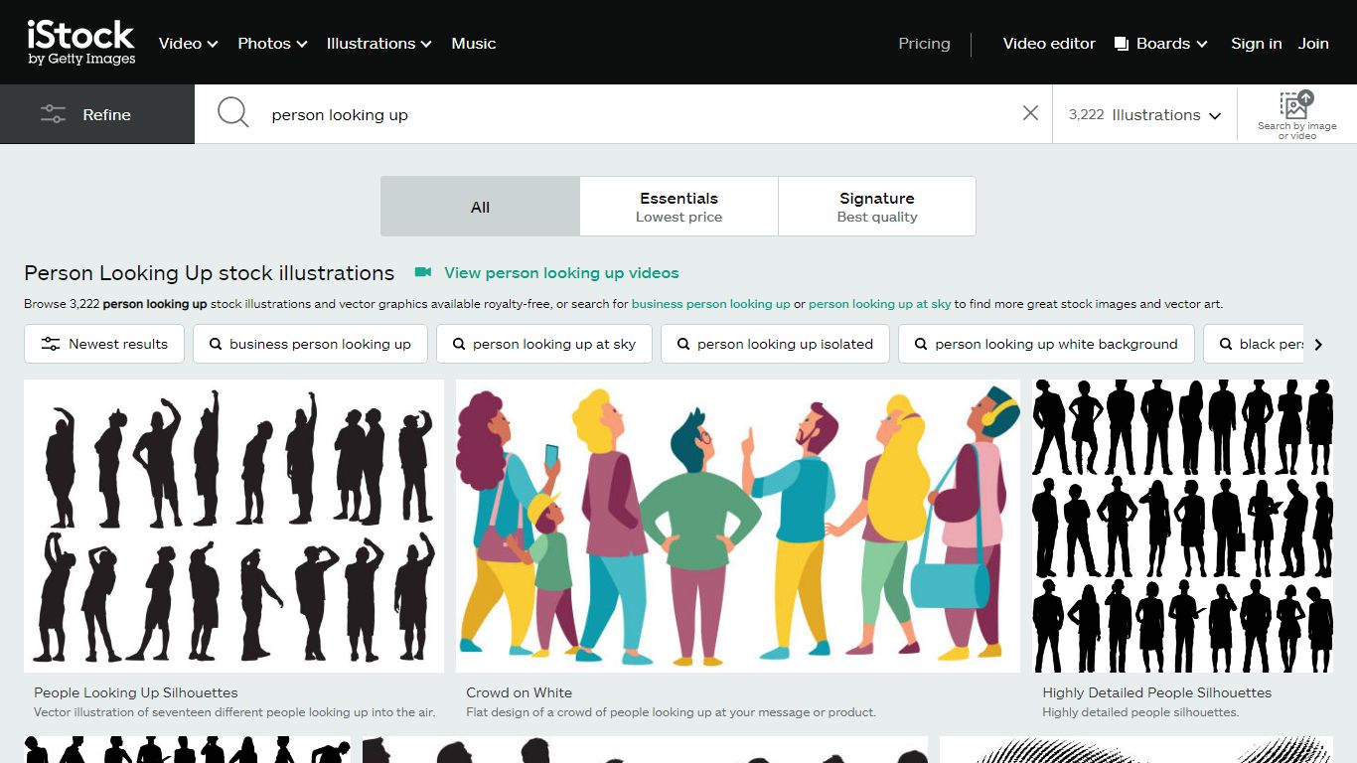Screen dimensions: 1357x763
Task: Click the iStock by Getty Images logo
Action: 81,43
